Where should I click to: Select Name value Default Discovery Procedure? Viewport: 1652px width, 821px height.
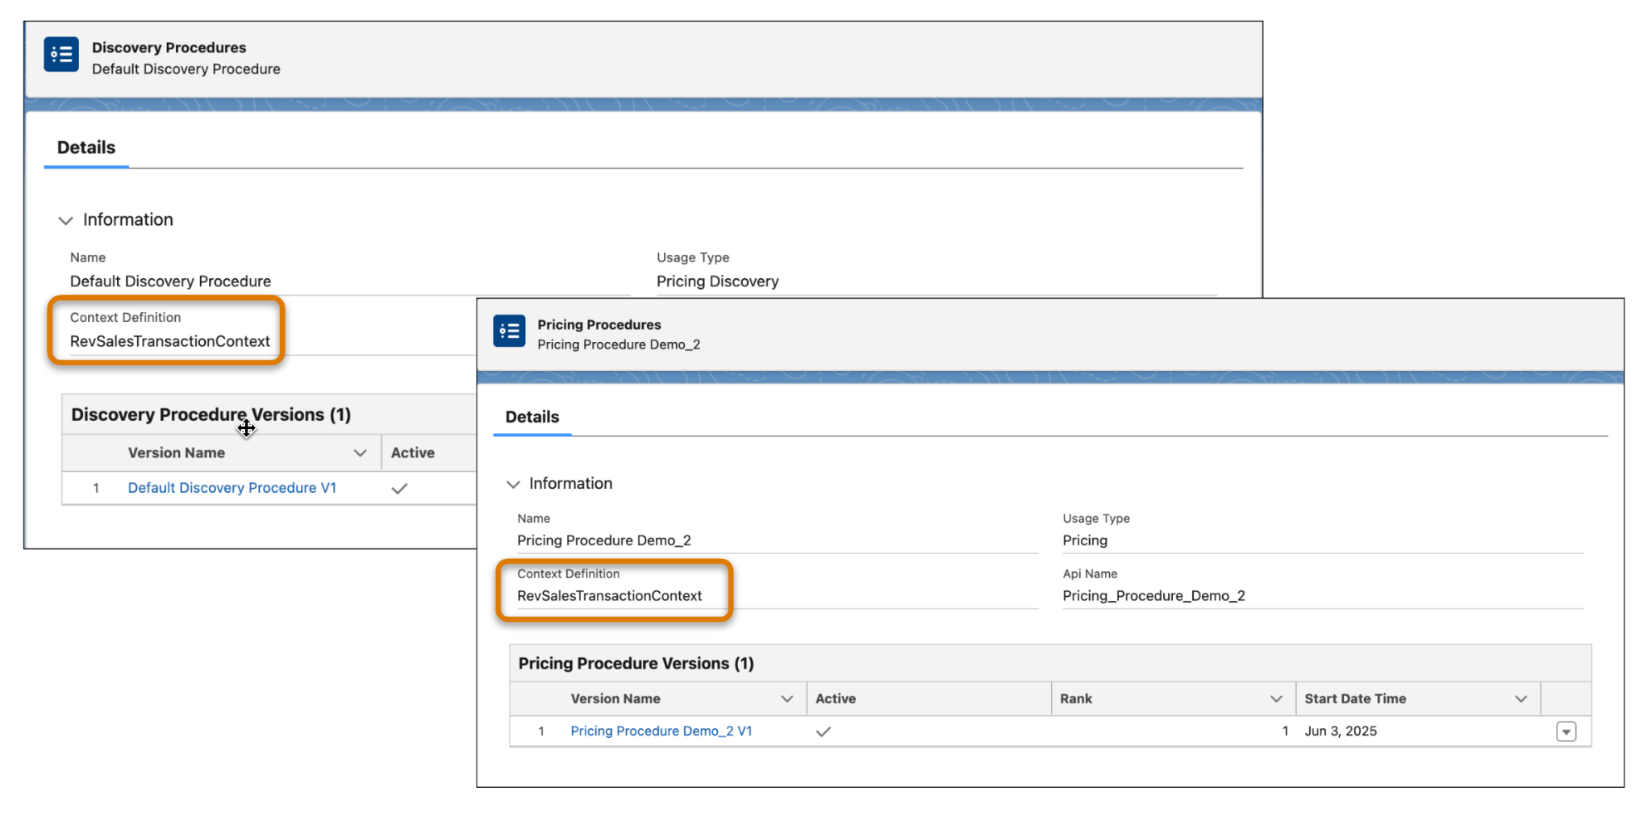pos(170,281)
